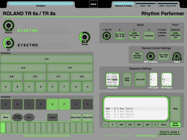This screenshot has width=187, height=140.
Task: Open the Fill Pattern selector
Action: [167, 79]
